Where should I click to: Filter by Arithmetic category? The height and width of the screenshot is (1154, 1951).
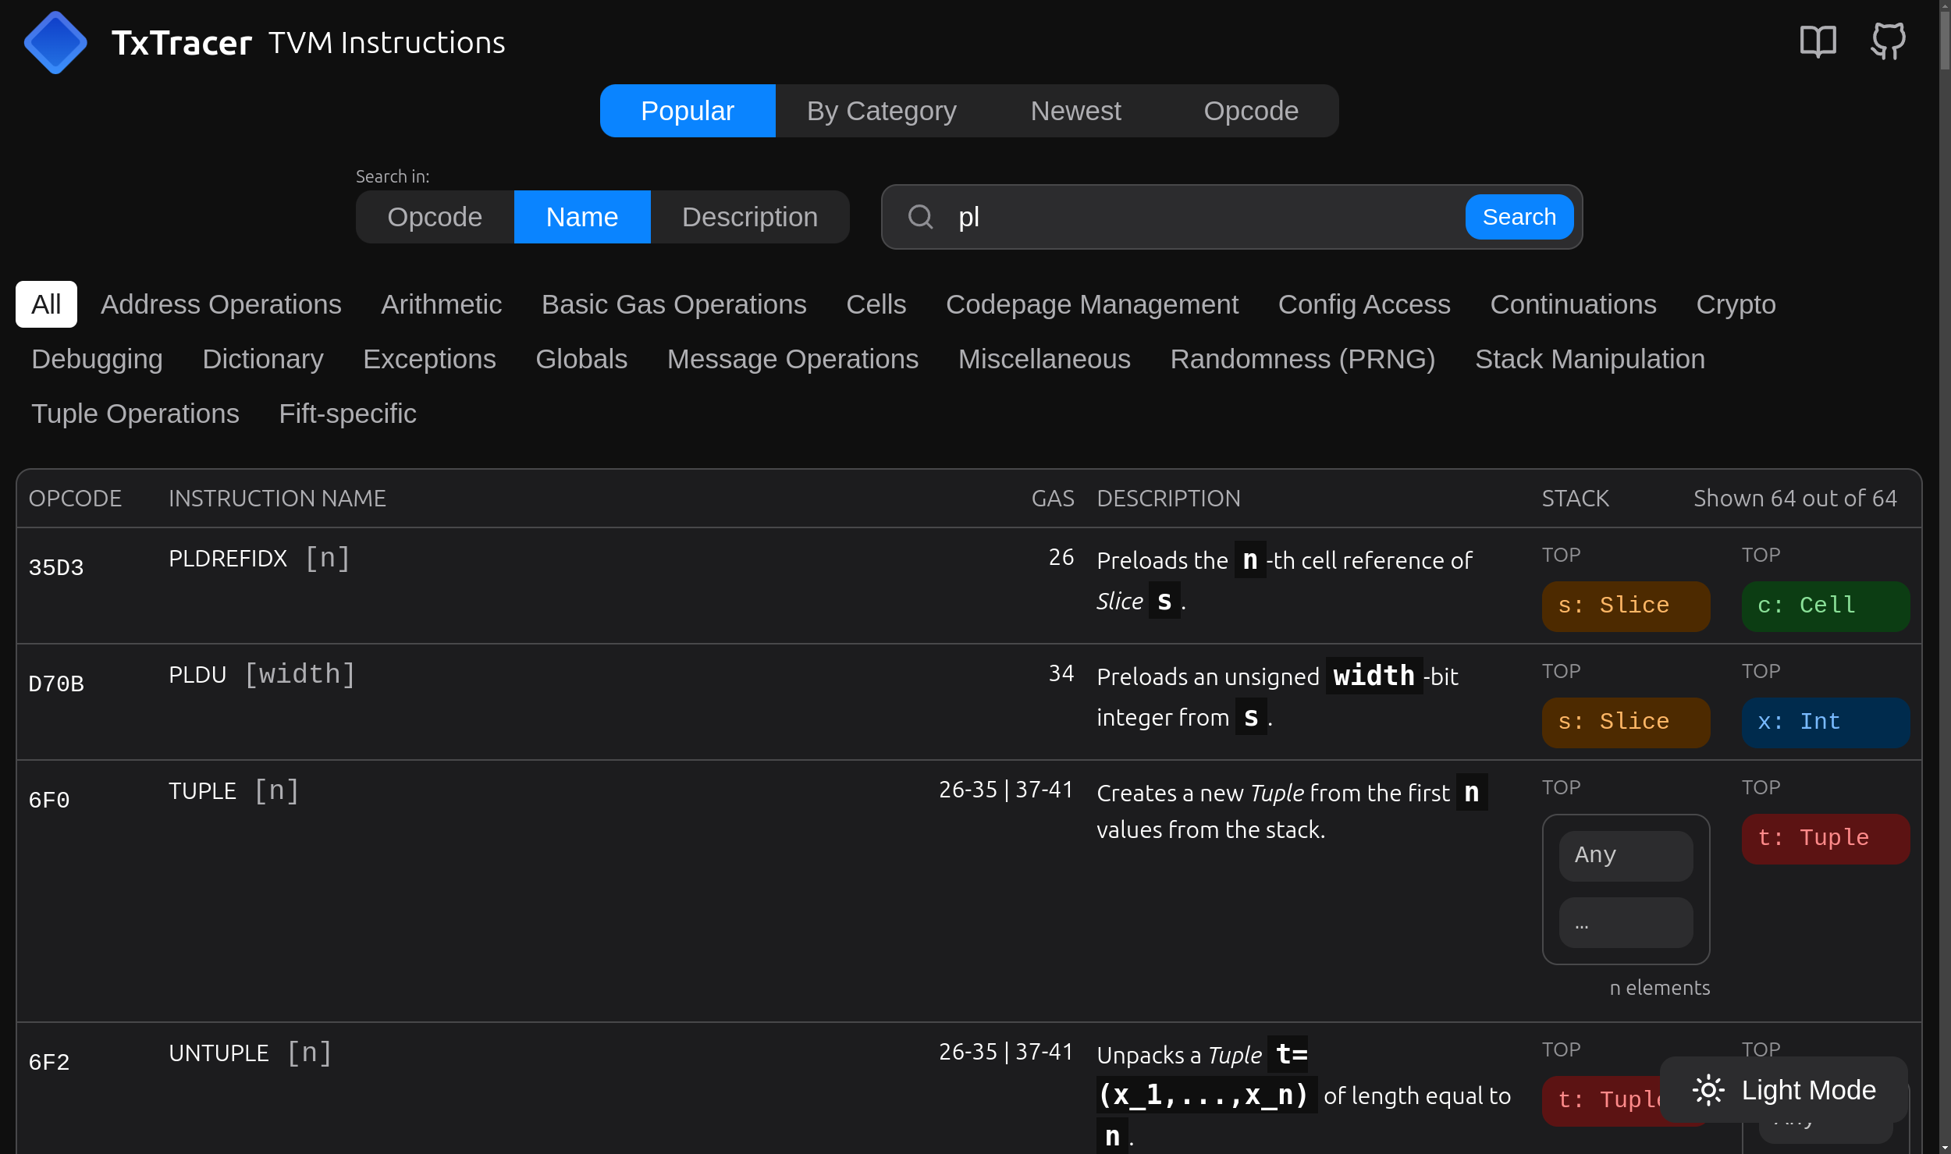(x=441, y=304)
